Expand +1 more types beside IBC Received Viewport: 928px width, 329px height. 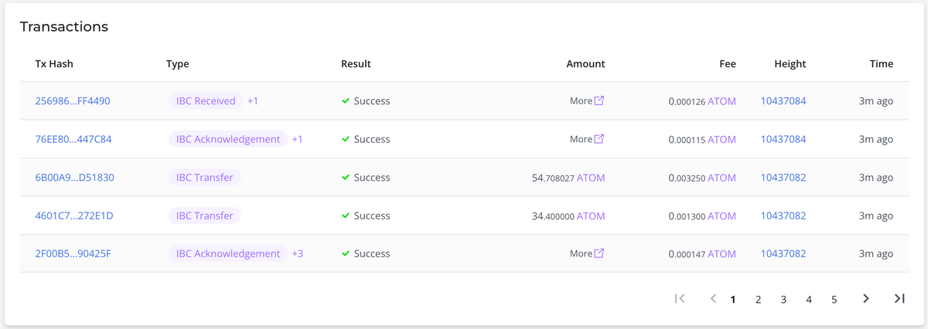253,100
